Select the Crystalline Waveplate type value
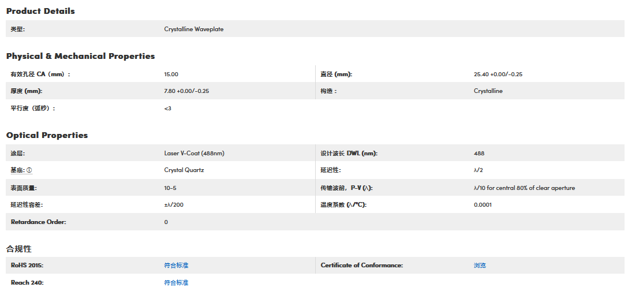The height and width of the screenshot is (306, 628). tap(193, 29)
